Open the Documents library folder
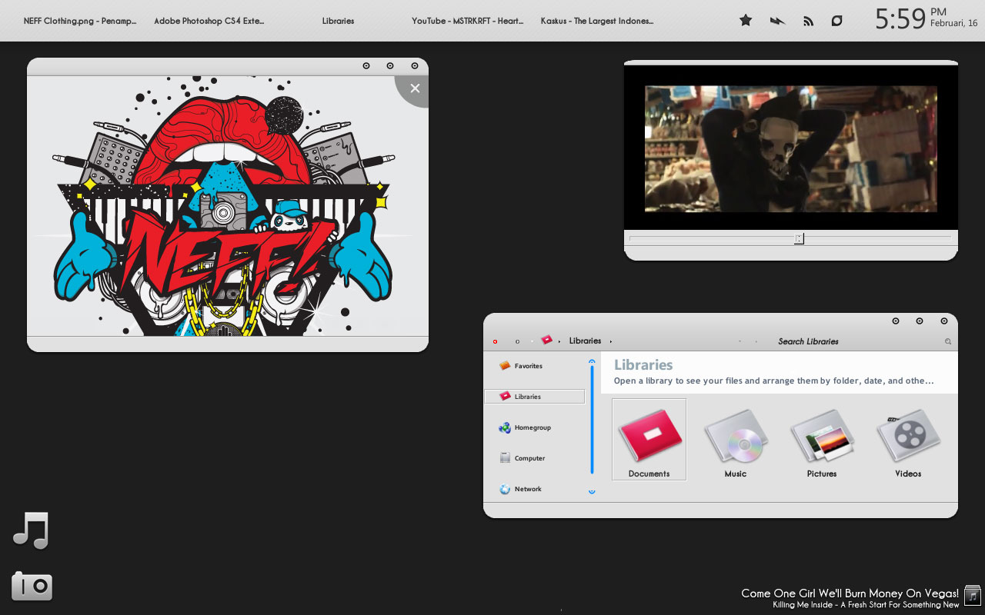This screenshot has height=615, width=985. (x=649, y=439)
